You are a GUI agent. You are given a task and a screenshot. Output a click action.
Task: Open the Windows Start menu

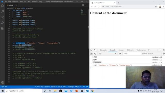(x=3, y=91)
